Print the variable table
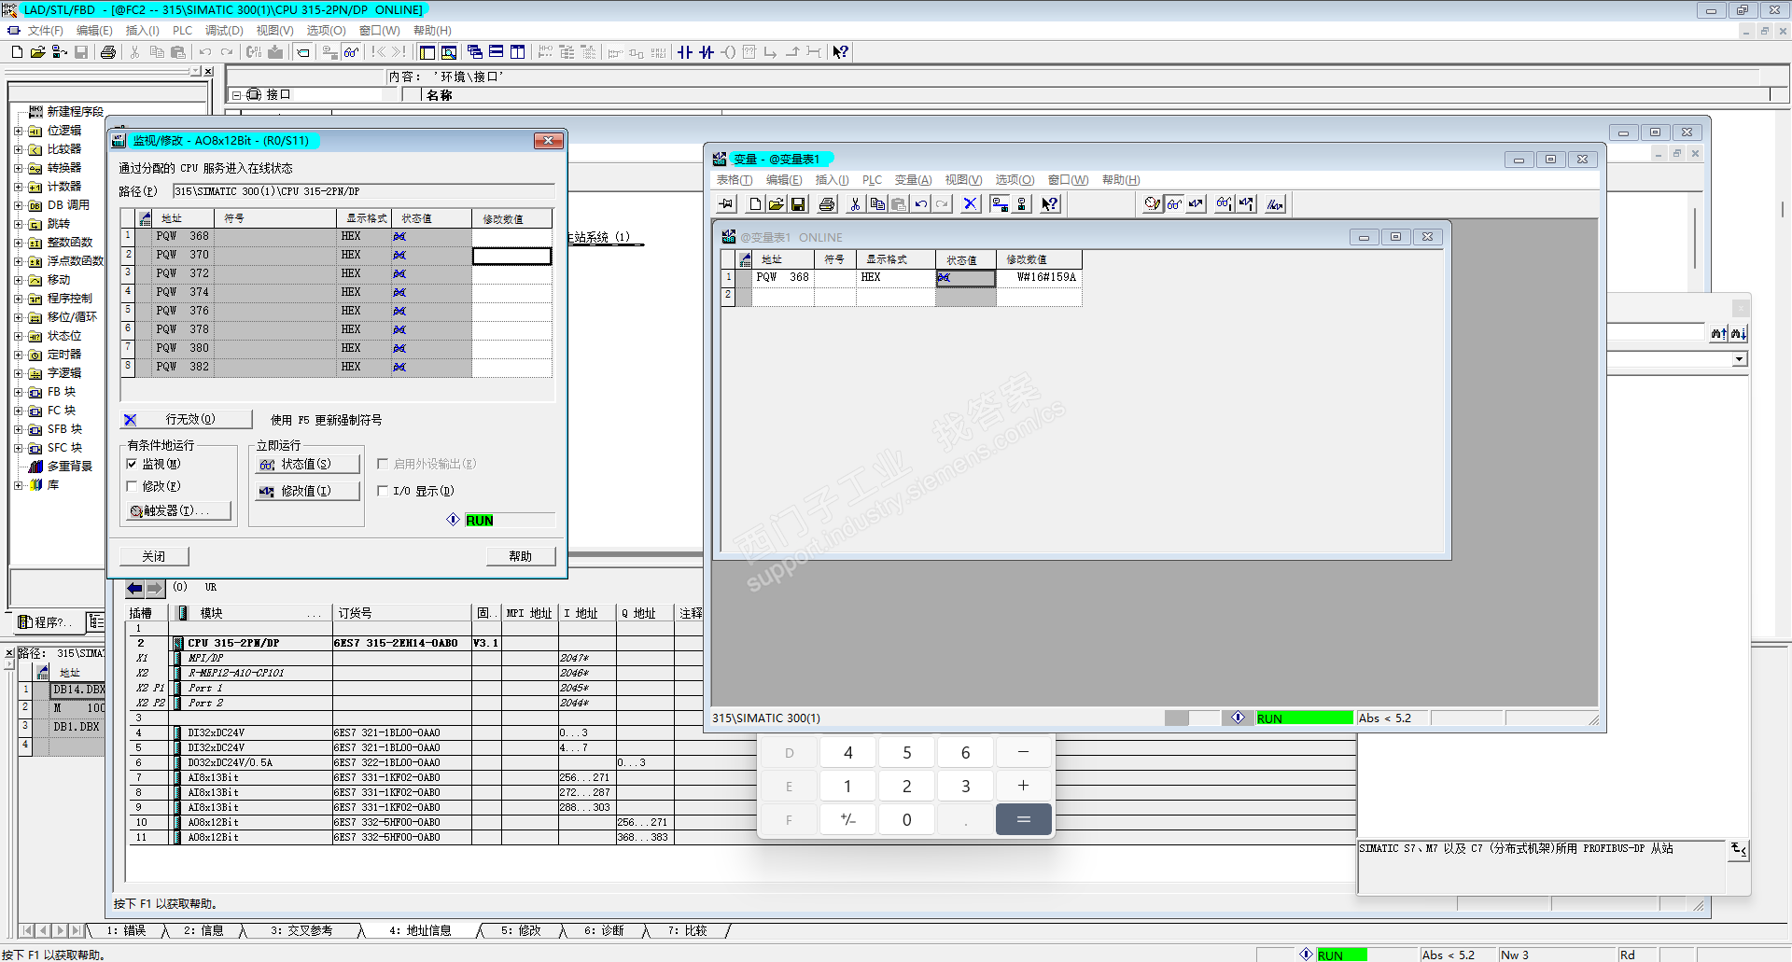The width and height of the screenshot is (1792, 962). (827, 204)
